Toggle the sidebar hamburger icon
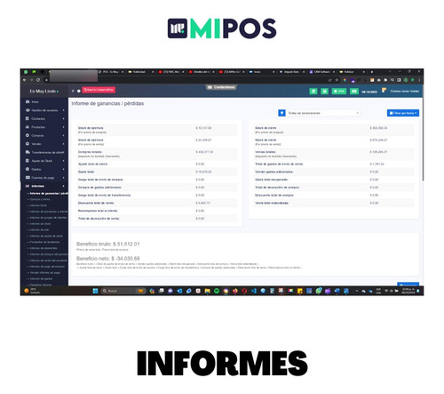Viewport: 444px width, 394px height. [73, 91]
